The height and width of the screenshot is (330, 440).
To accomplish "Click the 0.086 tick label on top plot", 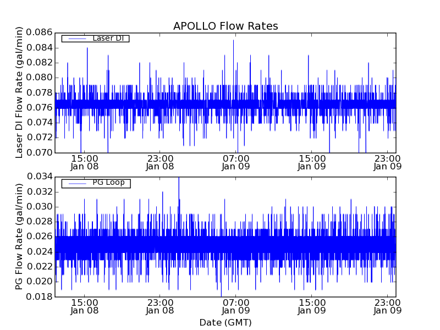I will pos(39,32).
